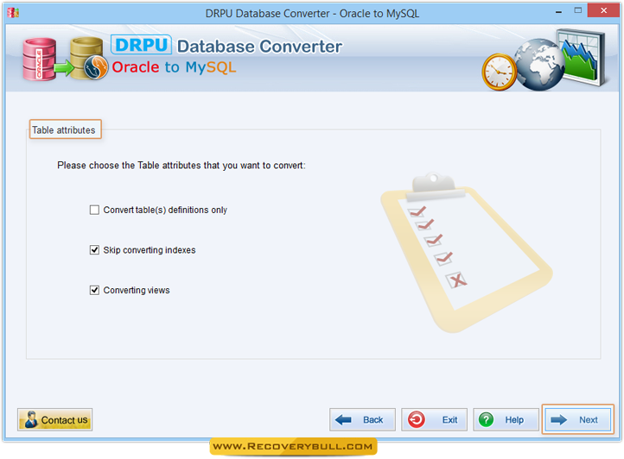Enable Convert table(s) definitions only checkbox
The width and height of the screenshot is (624, 459).
(94, 210)
